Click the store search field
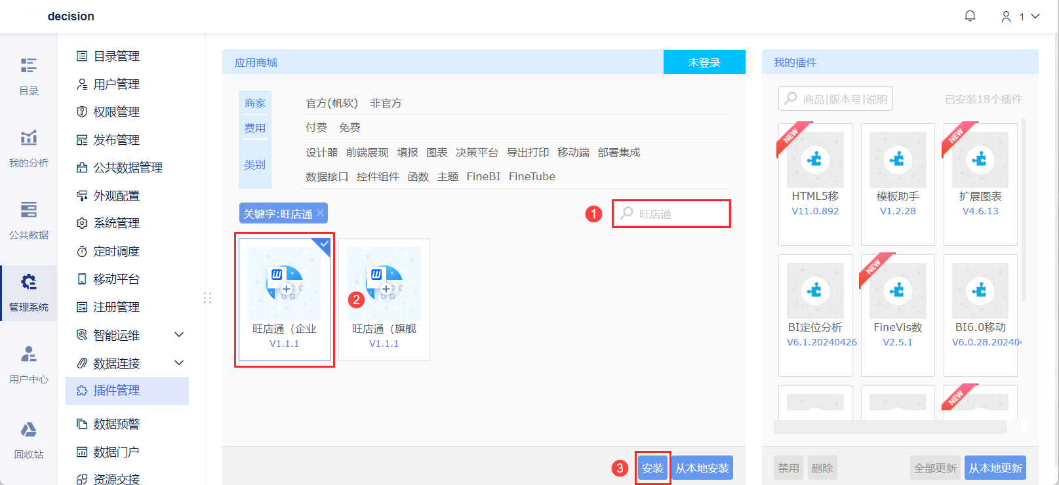 click(671, 214)
